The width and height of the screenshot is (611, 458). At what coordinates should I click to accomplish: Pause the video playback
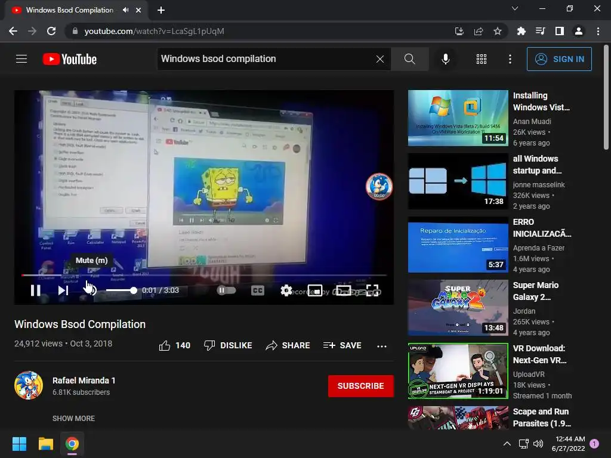click(x=35, y=290)
